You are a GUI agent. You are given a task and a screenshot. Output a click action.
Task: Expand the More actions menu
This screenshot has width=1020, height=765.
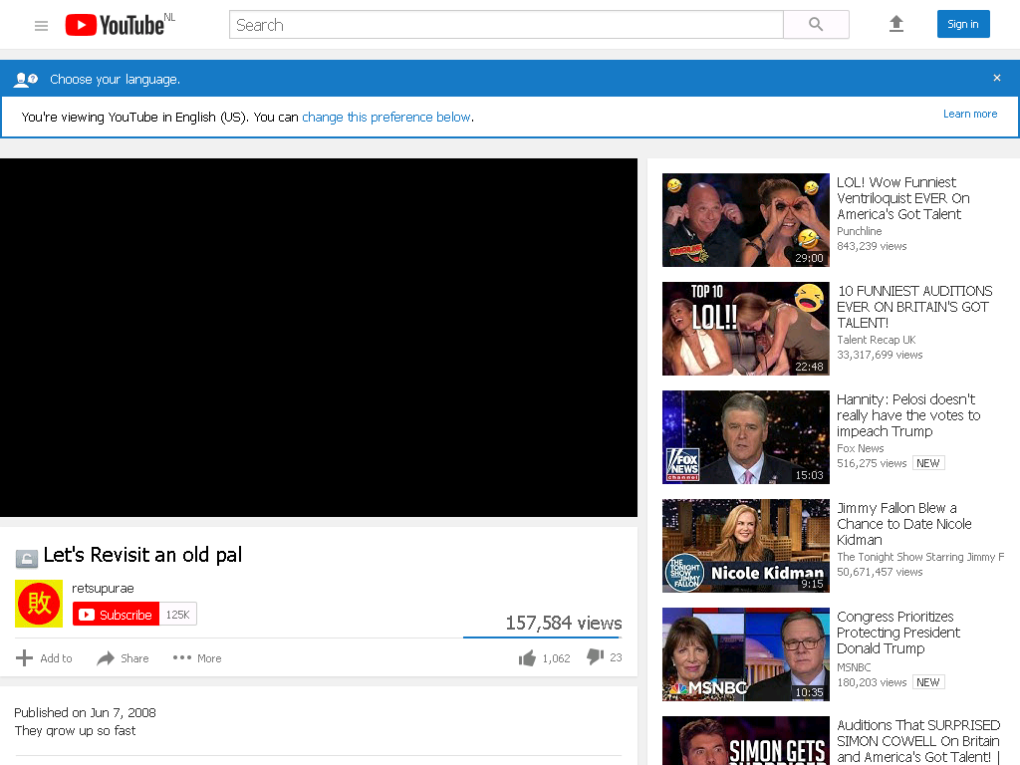click(196, 658)
